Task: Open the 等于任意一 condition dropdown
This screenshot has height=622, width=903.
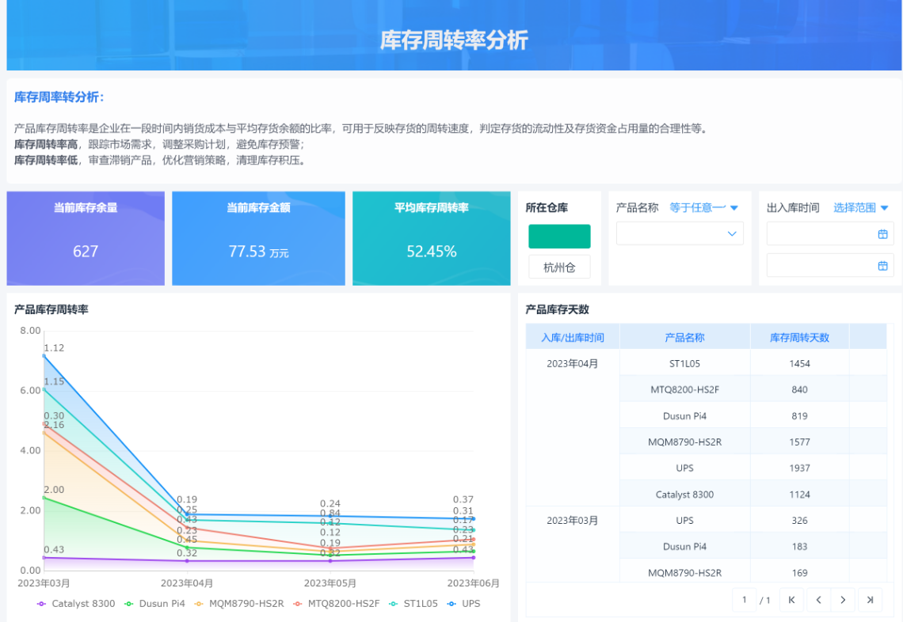Action: click(x=703, y=208)
